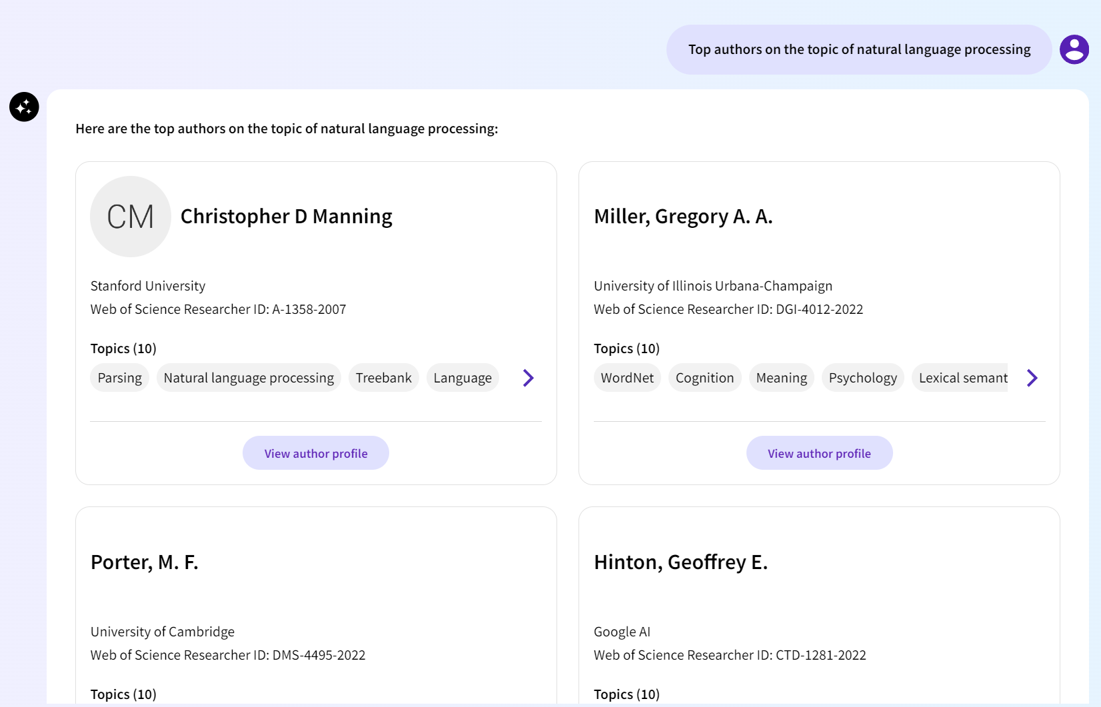The image size is (1101, 707).
Task: Select the Cognition topic chip
Action: tap(704, 378)
